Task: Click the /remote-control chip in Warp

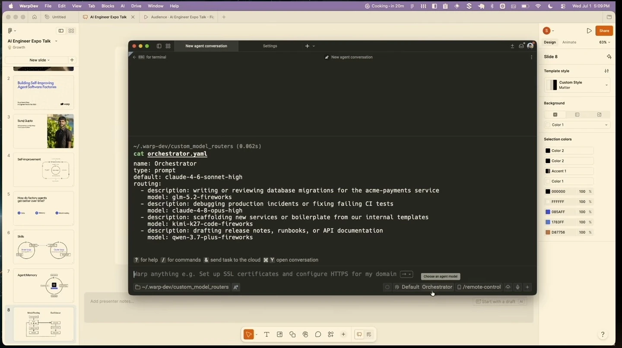Action: [x=479, y=287]
